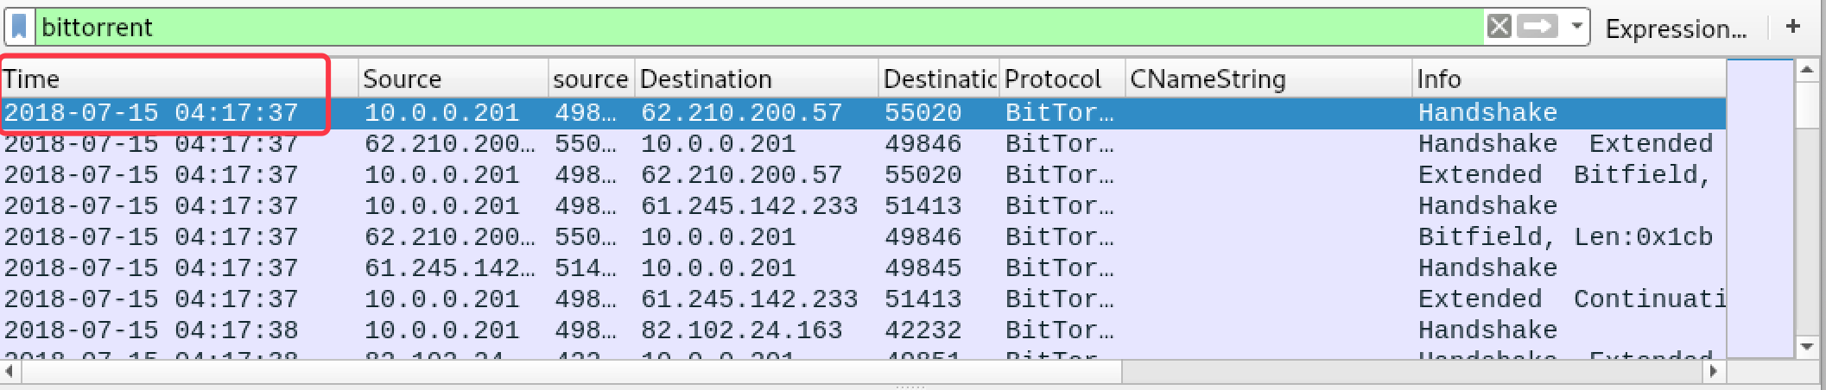Sort by the Protocol column header

pos(1062,79)
